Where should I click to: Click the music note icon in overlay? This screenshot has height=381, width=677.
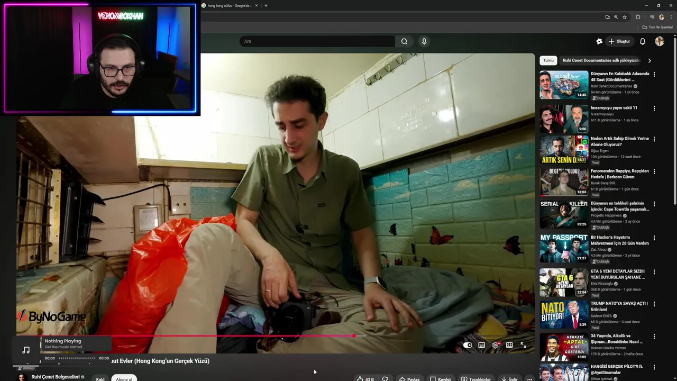point(26,350)
